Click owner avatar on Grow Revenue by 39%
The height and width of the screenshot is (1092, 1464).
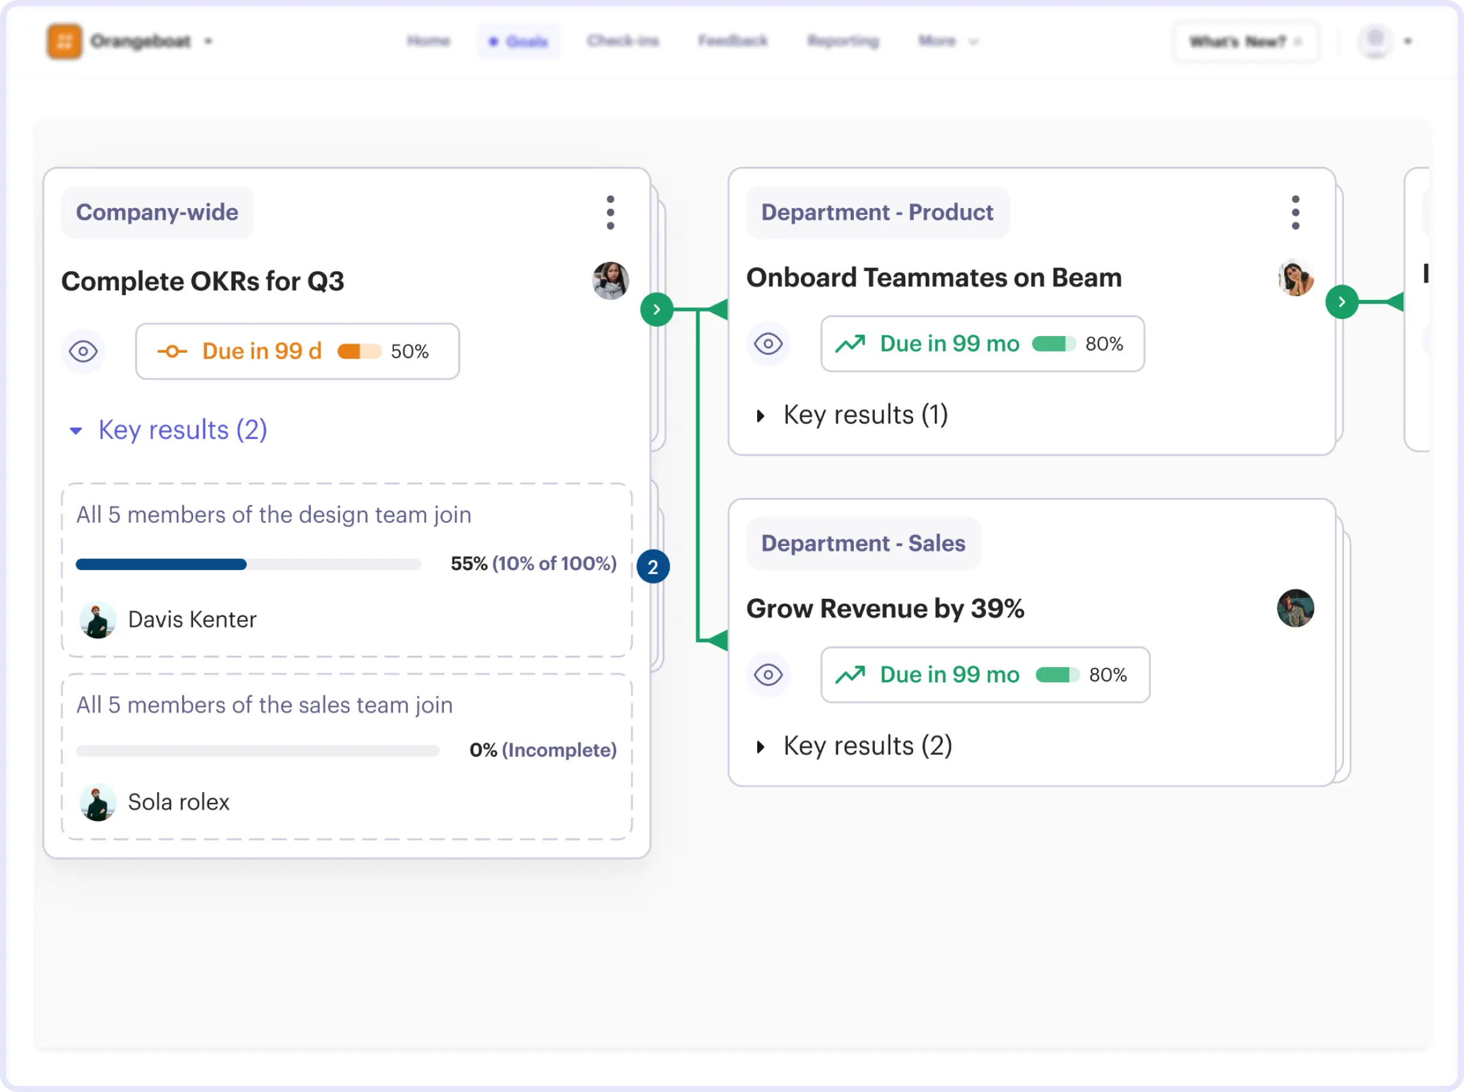click(1295, 608)
